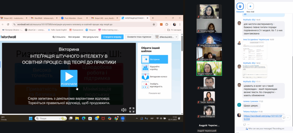Select the Everyone chat channel
This screenshot has height=133, width=293.
(x=240, y=6)
